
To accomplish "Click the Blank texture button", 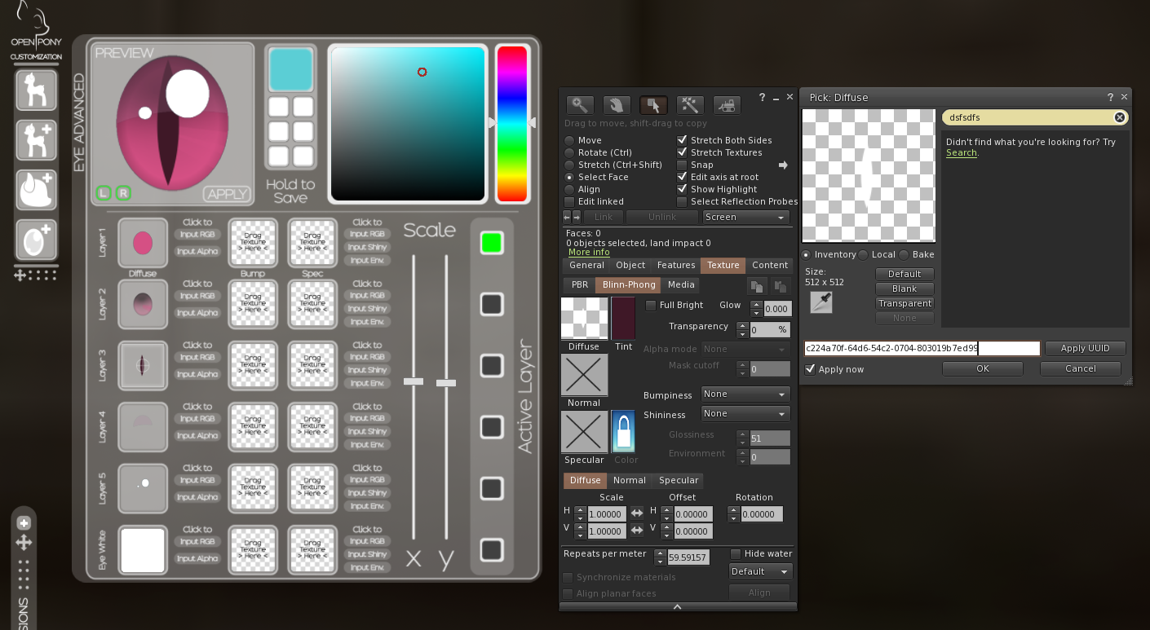I will point(904,289).
